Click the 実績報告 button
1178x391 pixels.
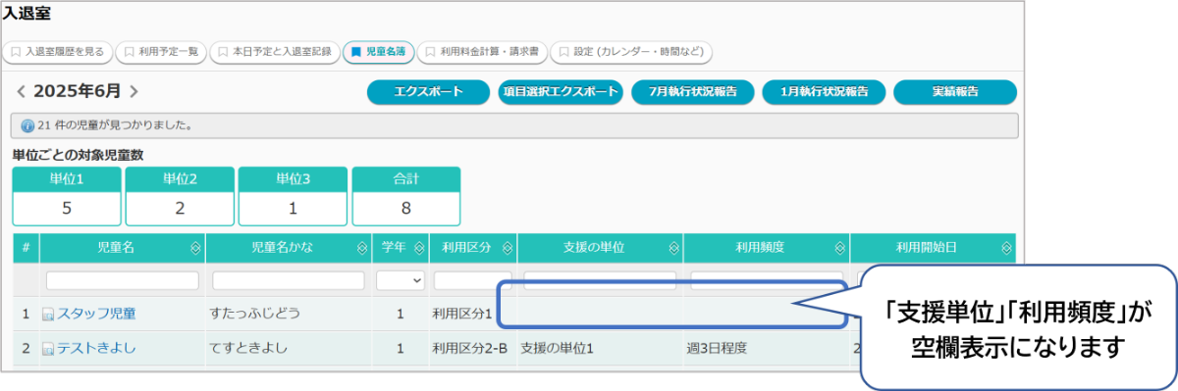[955, 92]
